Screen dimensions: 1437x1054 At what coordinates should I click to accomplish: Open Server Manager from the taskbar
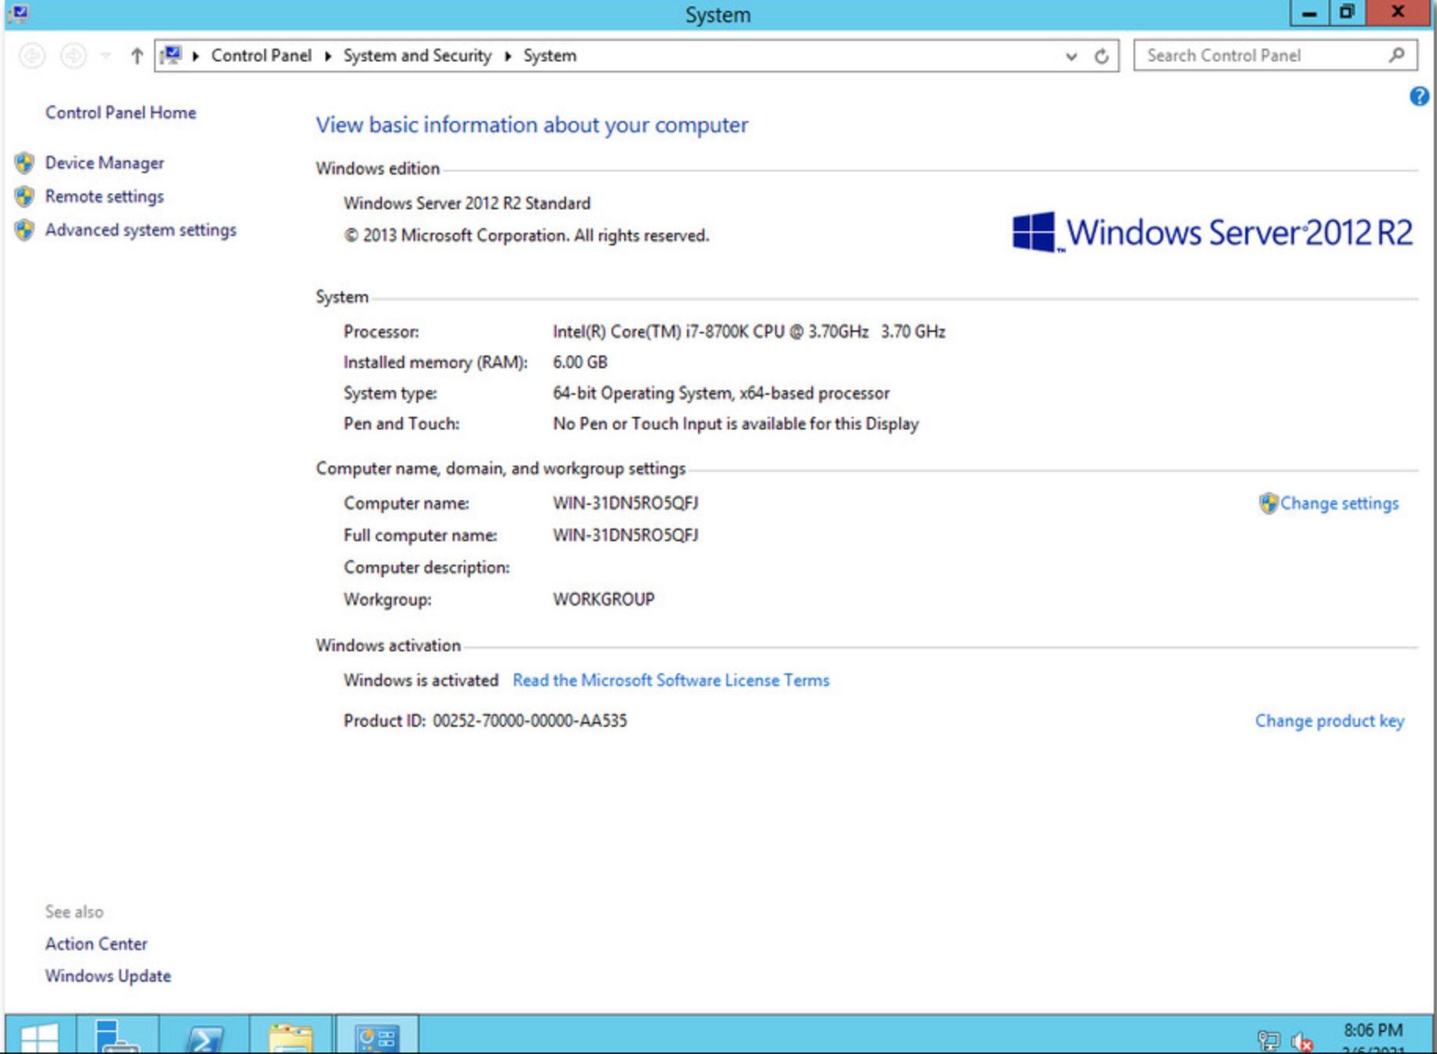(x=117, y=1035)
